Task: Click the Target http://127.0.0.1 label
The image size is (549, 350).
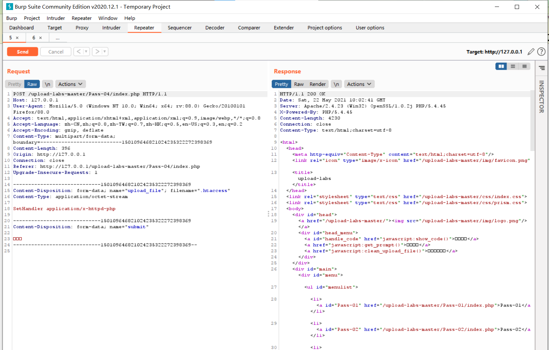Action: tap(494, 52)
